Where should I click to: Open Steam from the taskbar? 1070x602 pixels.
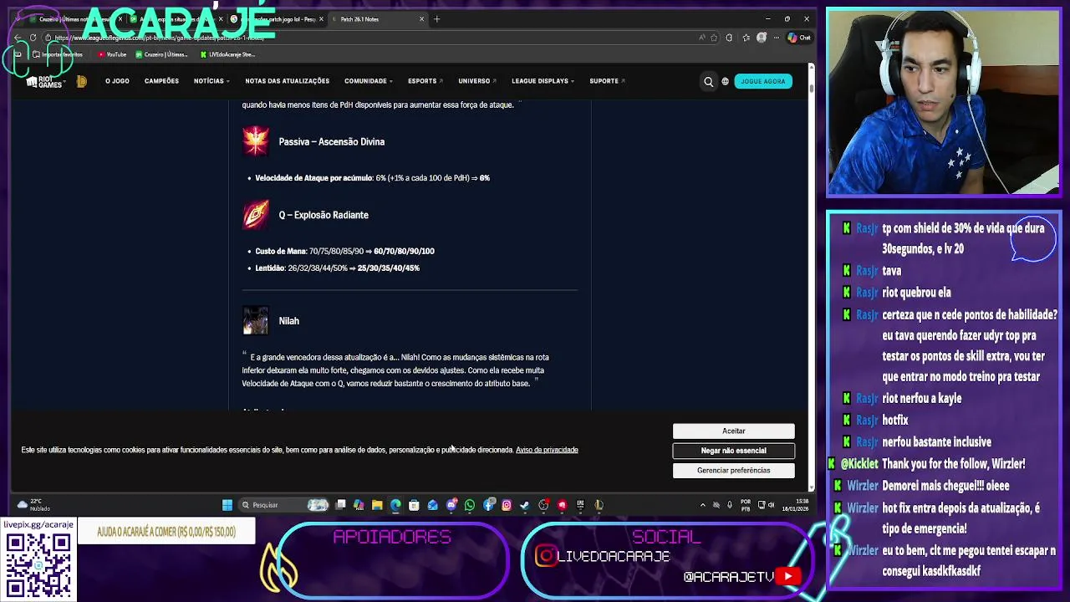click(x=525, y=505)
